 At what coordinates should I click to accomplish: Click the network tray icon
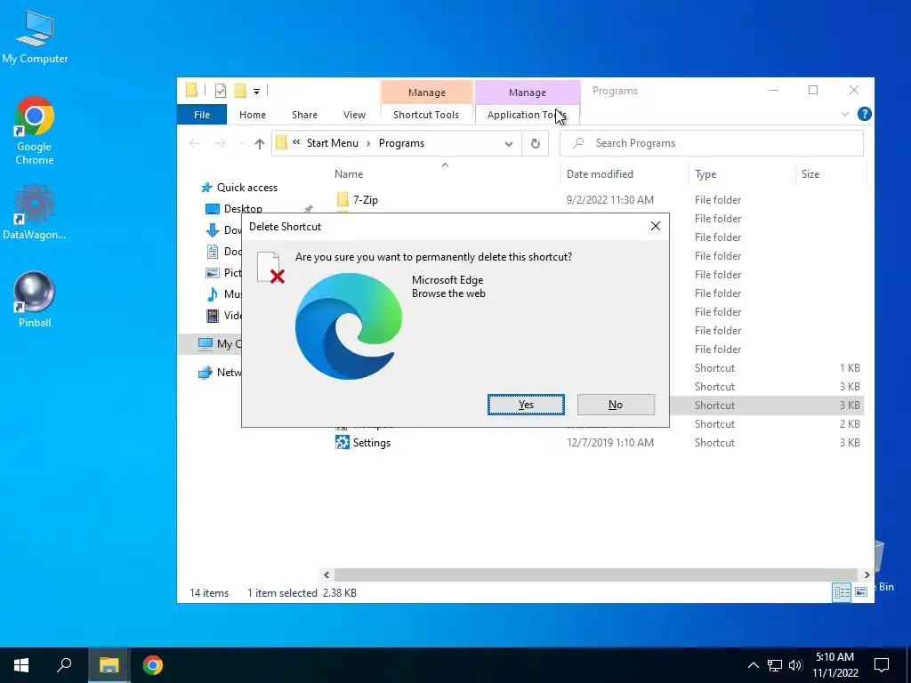(x=775, y=665)
